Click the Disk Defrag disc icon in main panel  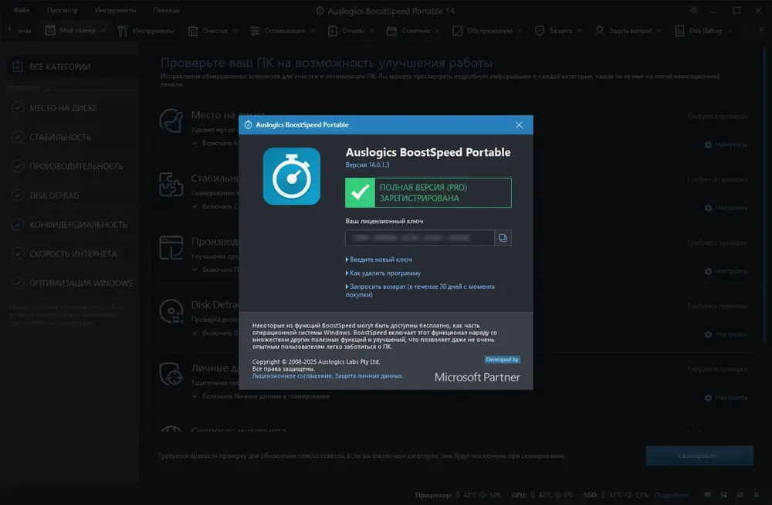click(x=171, y=311)
